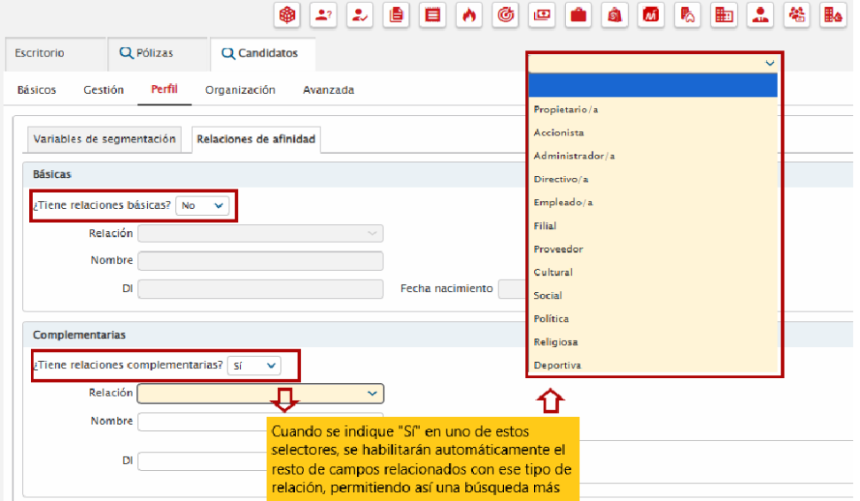Screen dimensions: 860x501
Task: Click the DI field under Complementarias
Action: point(203,461)
